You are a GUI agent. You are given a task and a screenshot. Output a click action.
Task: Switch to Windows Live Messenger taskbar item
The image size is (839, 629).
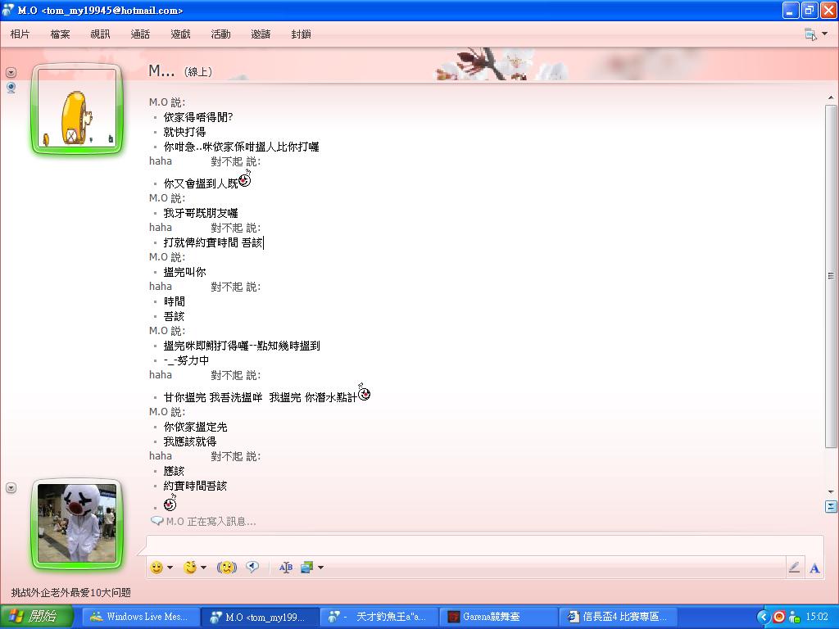[140, 617]
